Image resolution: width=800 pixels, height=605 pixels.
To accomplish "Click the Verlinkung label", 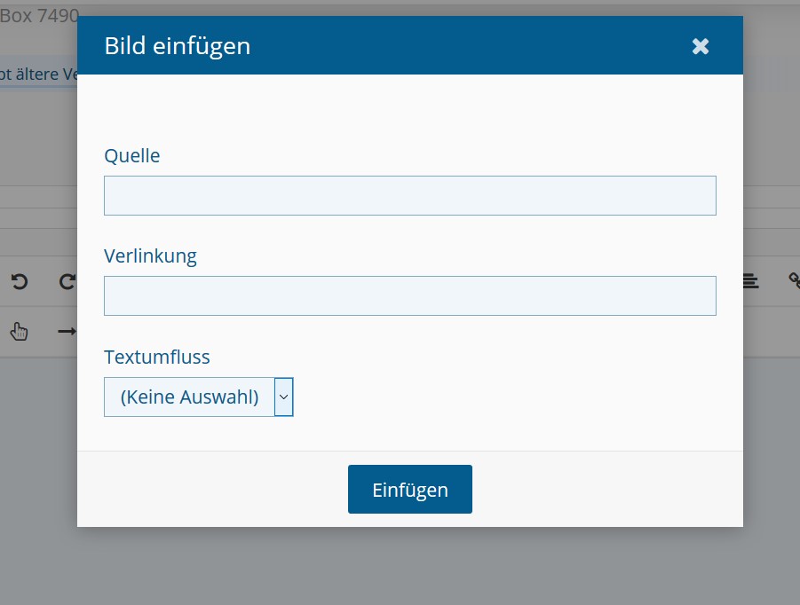I will [150, 256].
